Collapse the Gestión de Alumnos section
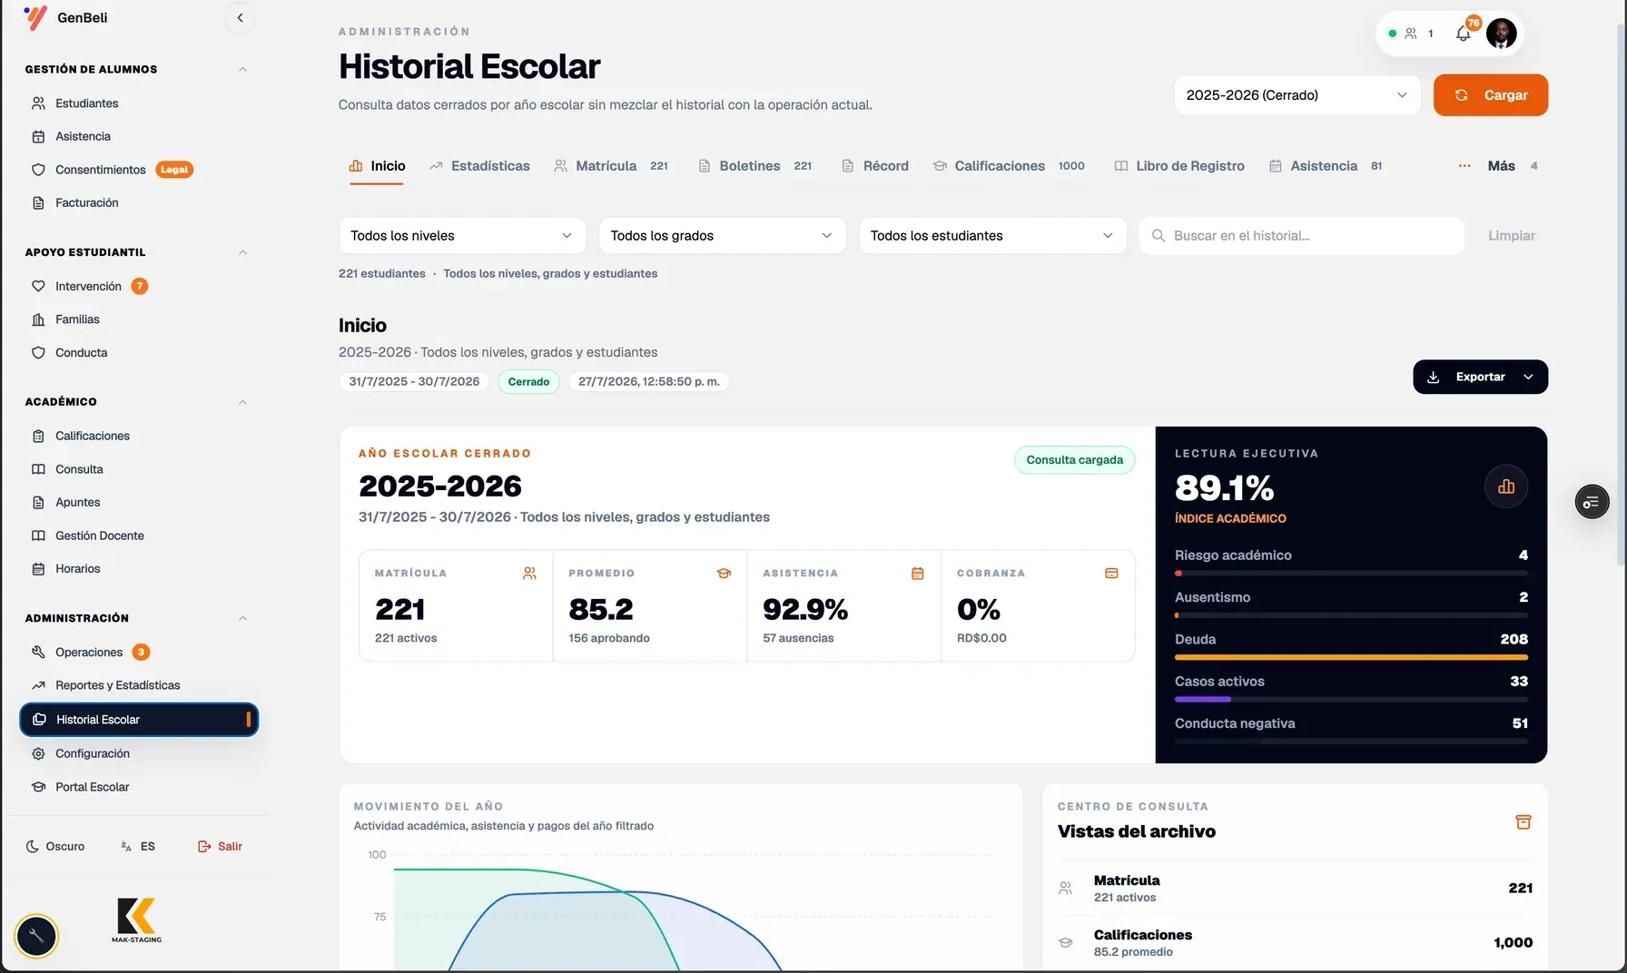This screenshot has width=1627, height=973. pos(242,69)
